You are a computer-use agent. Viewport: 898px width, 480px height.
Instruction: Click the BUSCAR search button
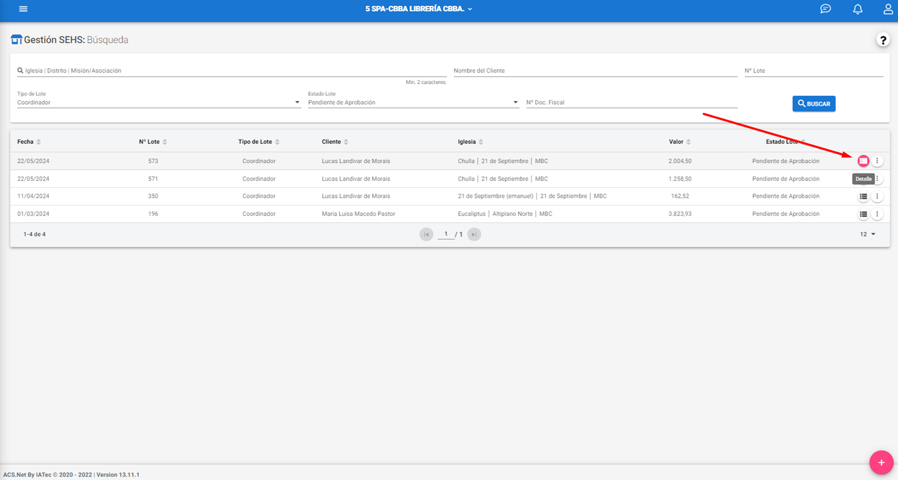[814, 104]
